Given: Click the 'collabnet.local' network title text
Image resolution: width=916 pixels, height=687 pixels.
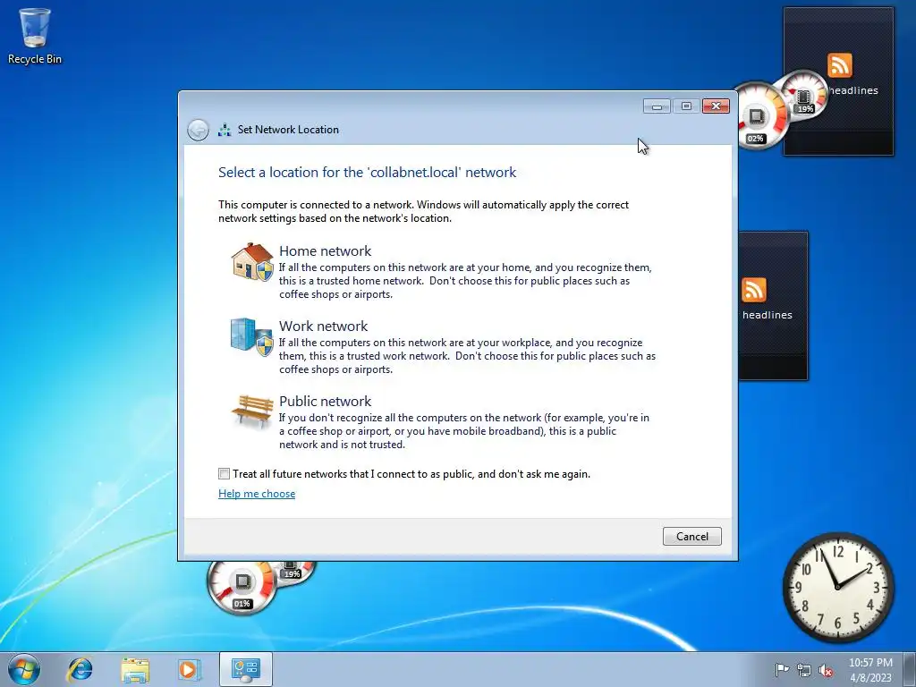Looking at the screenshot, I should click(x=367, y=173).
